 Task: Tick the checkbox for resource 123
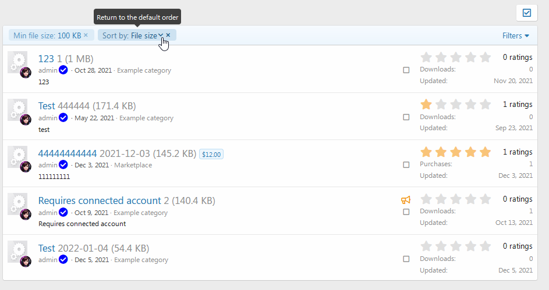click(406, 70)
